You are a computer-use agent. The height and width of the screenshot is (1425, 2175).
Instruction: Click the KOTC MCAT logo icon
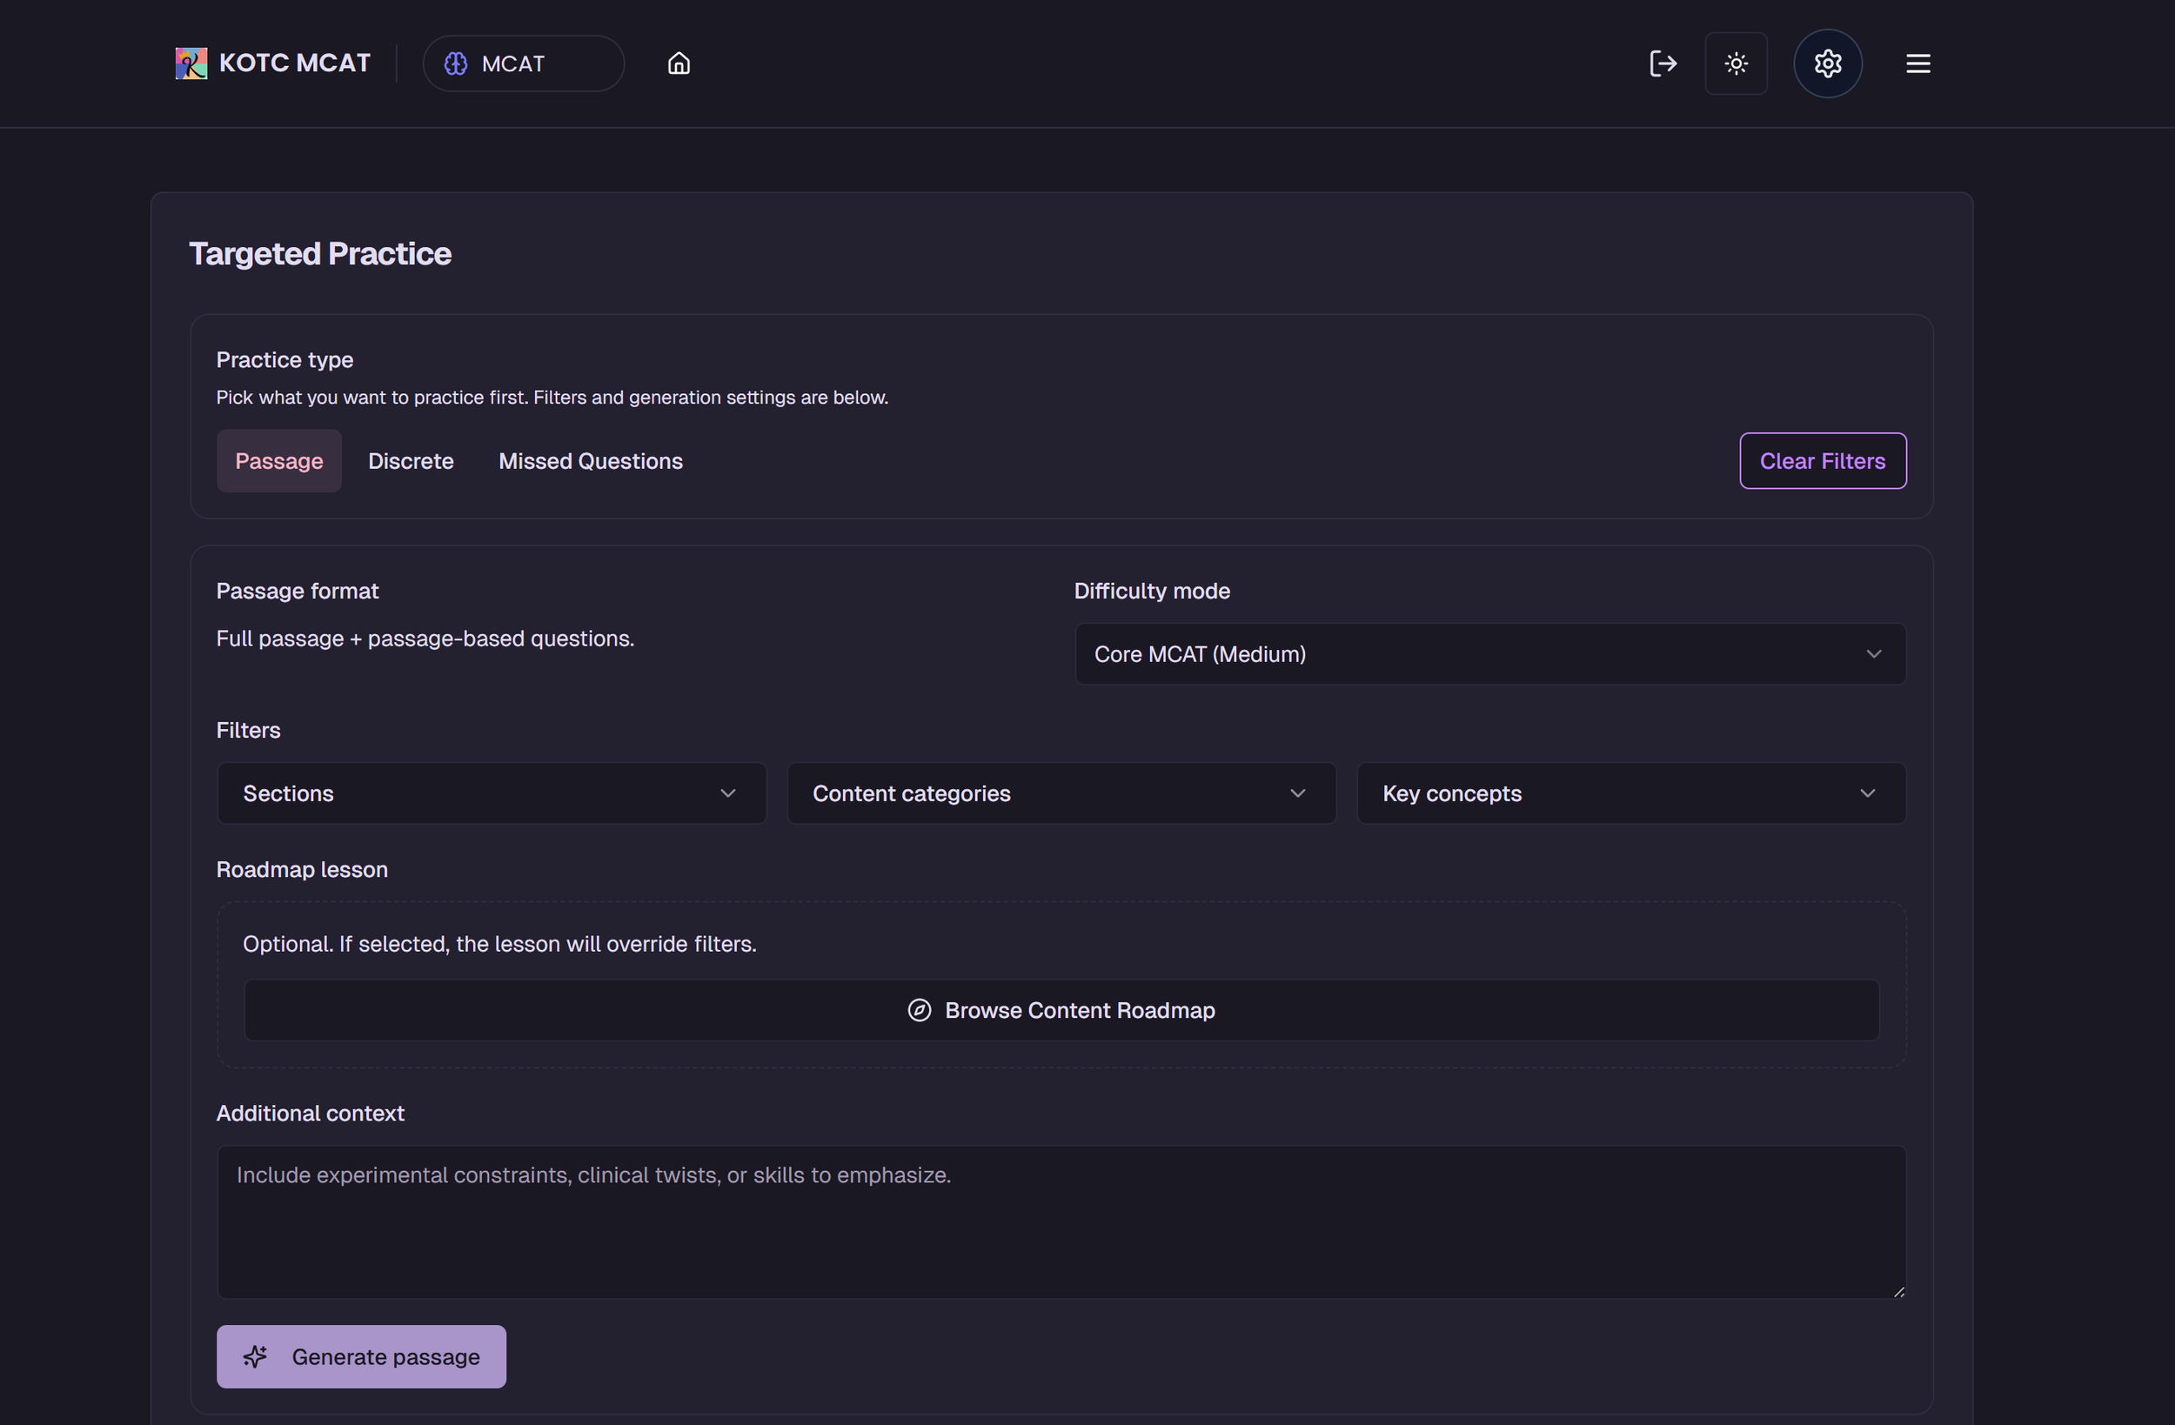[191, 63]
